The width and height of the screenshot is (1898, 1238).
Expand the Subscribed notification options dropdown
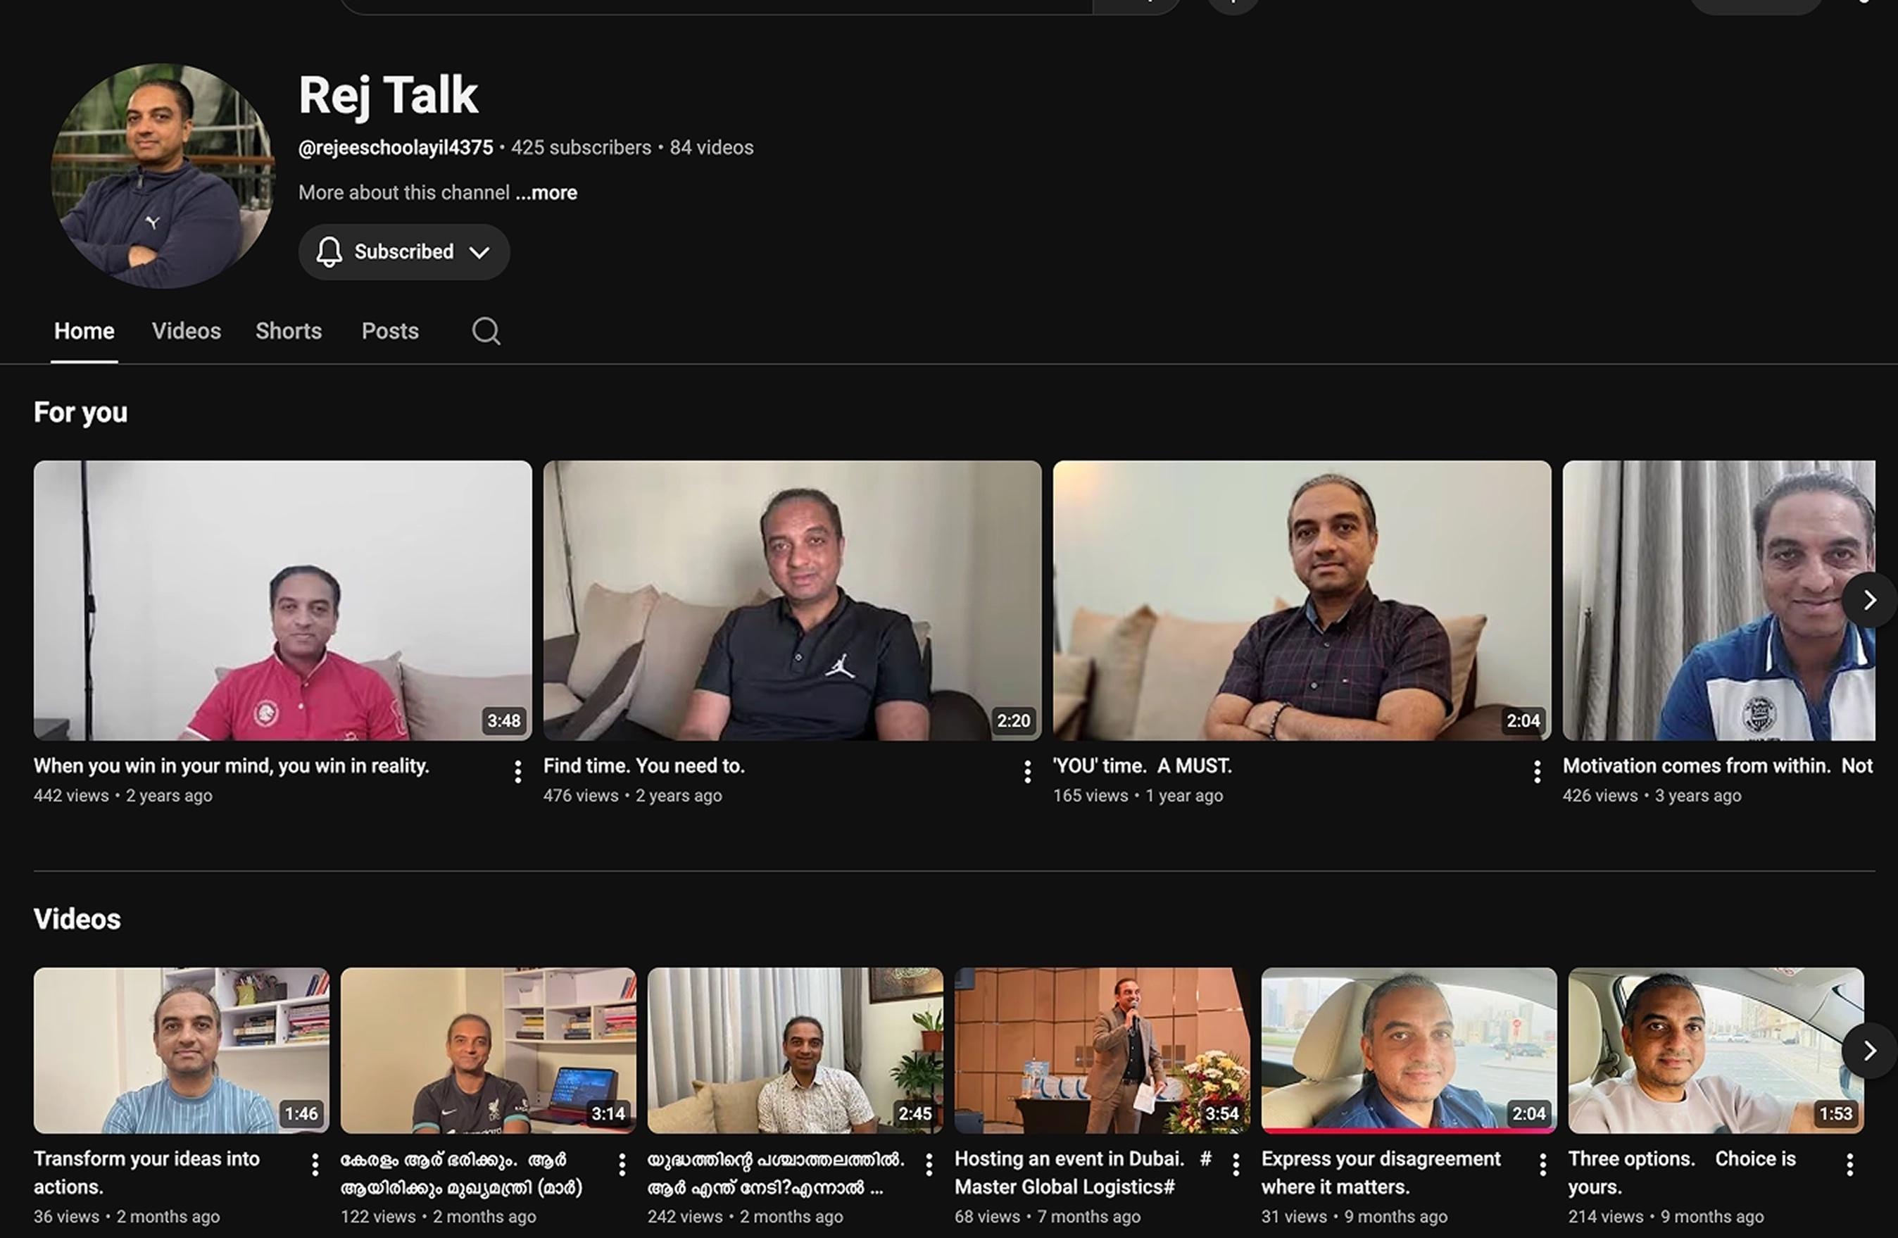[x=479, y=253]
